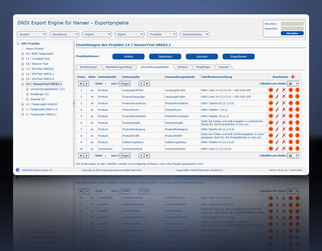Click the Prüfen button
This screenshot has height=251, width=322.
click(x=128, y=57)
